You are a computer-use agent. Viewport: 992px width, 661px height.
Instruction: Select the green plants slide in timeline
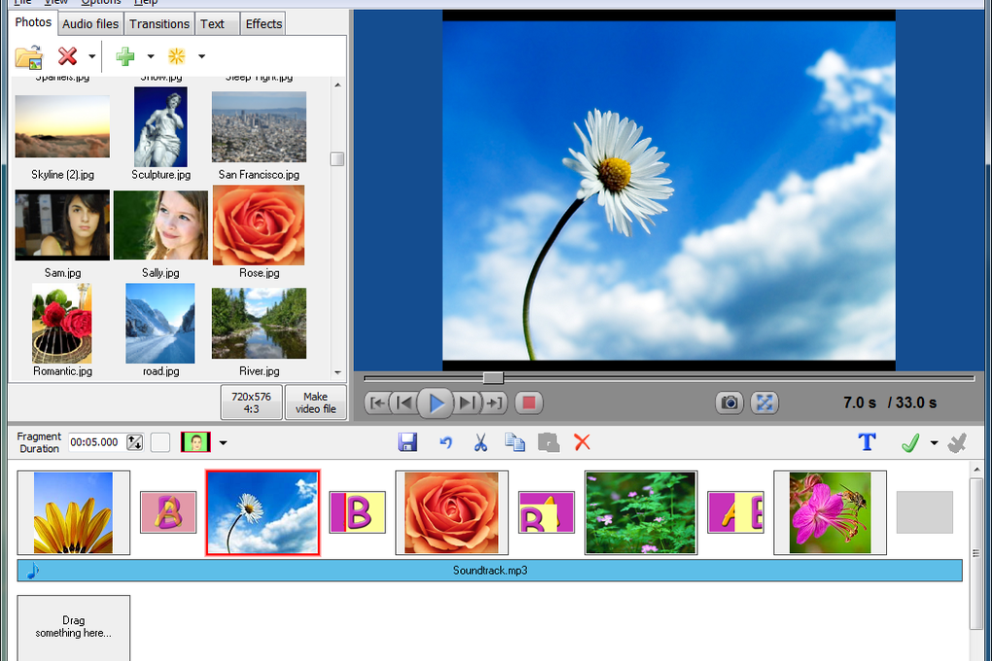tap(641, 513)
